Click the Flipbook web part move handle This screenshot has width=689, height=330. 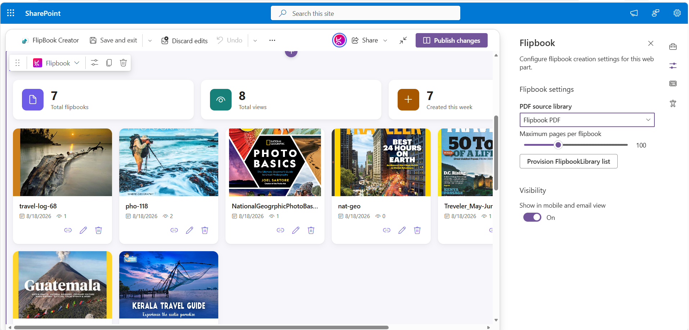click(18, 63)
